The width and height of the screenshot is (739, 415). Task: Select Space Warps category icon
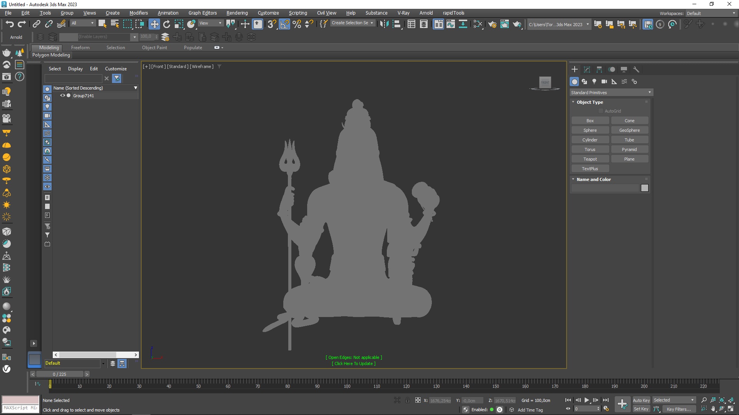624,81
